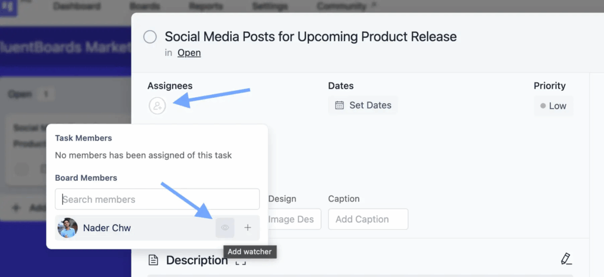Click the eye icon to add watcher
This screenshot has width=604, height=277.
(225, 227)
